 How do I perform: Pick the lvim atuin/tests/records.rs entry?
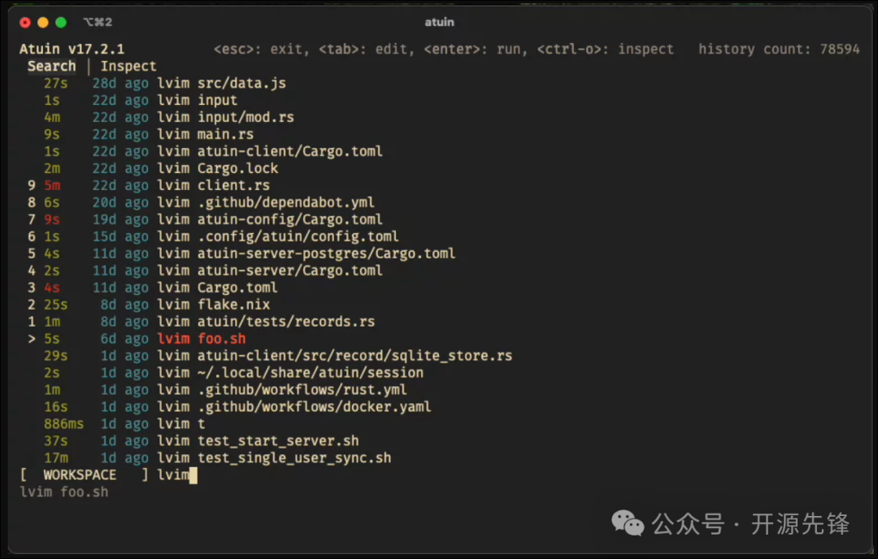[x=266, y=322]
